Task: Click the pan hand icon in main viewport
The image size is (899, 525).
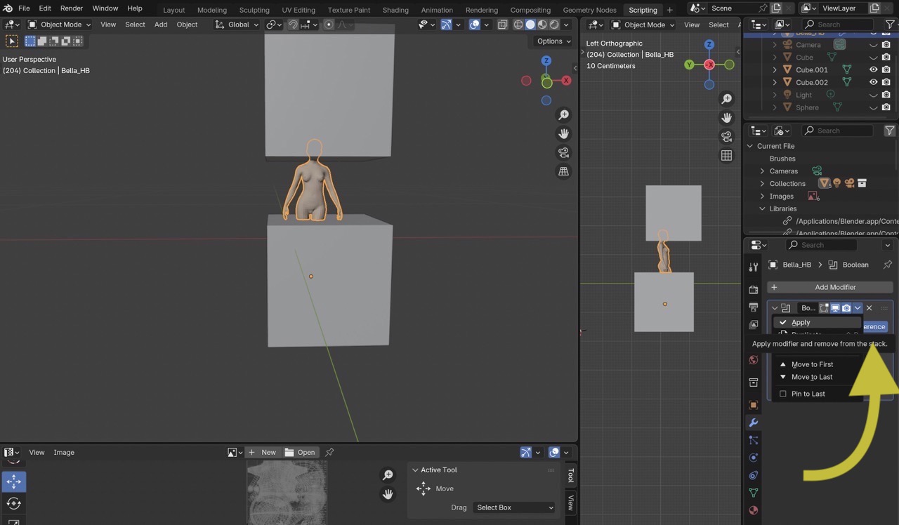Action: (x=563, y=134)
